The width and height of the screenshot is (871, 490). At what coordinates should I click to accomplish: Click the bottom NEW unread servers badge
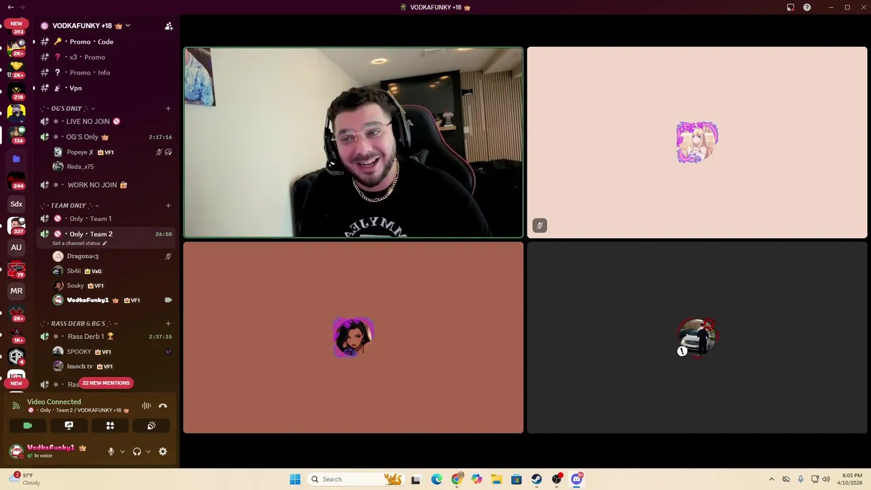pyautogui.click(x=16, y=383)
